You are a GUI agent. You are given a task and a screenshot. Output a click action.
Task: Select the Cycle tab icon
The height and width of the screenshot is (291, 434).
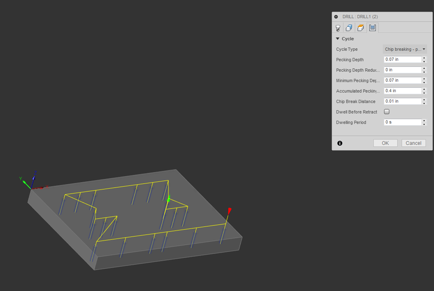click(372, 28)
